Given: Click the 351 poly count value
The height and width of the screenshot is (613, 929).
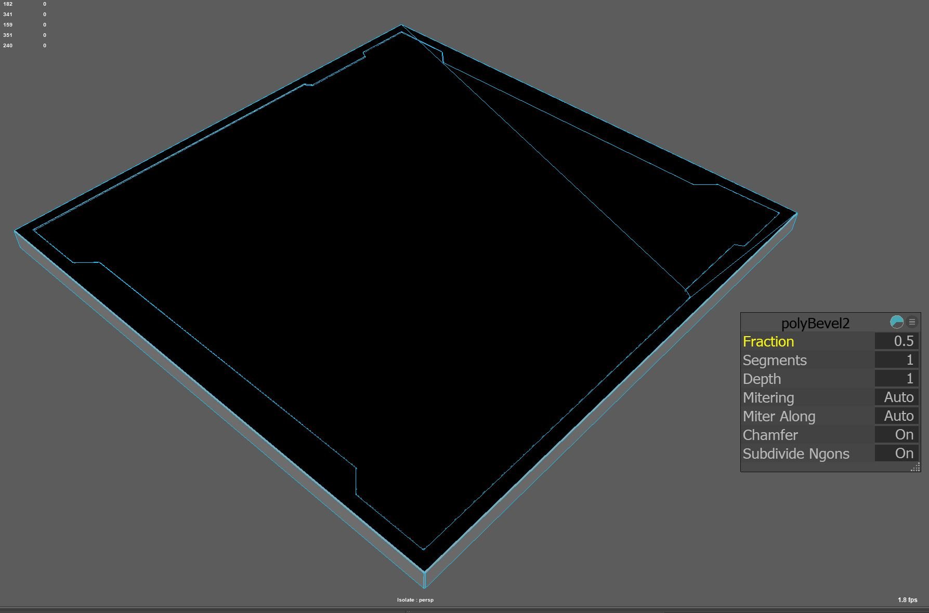Looking at the screenshot, I should point(8,35).
